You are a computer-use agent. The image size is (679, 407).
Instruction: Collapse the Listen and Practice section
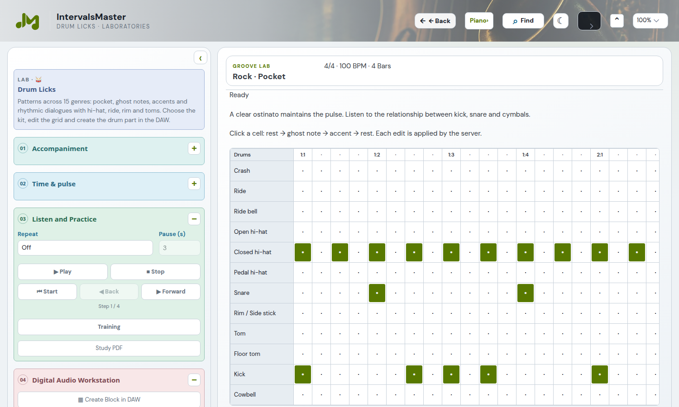194,219
